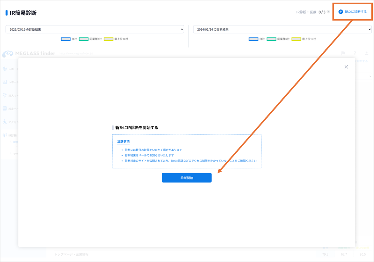The width and height of the screenshot is (374, 262).
Task: Click the faded question mark help icon in header
Action: [355, 53]
